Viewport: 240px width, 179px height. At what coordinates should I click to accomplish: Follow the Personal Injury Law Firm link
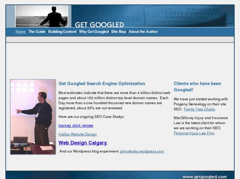(x=194, y=133)
